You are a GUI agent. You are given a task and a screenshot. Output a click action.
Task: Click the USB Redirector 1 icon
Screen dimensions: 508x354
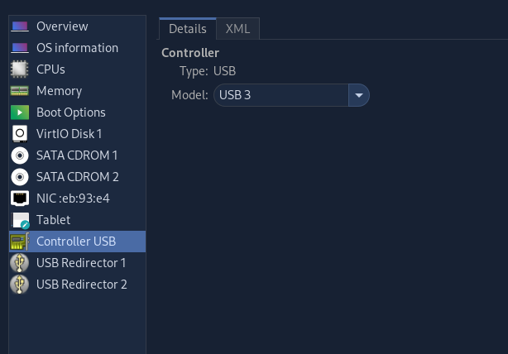coord(20,263)
